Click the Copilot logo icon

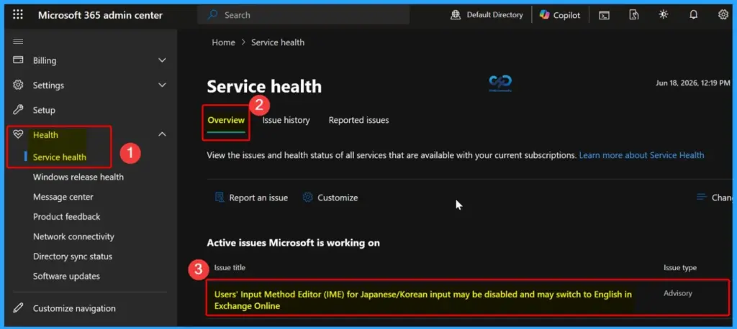(x=544, y=15)
